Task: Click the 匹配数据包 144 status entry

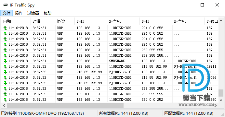Action: pyautogui.click(x=189, y=113)
